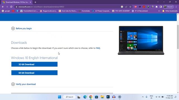Viewport: 179px width, 100px height.
Task: Click the Windows 10 laptop image
Action: pos(141,40)
